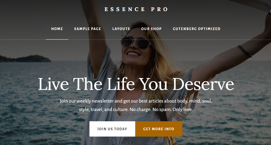Select GUTENBERG OPTIMIZED in the navigation
The image size is (271, 145).
pos(197,29)
